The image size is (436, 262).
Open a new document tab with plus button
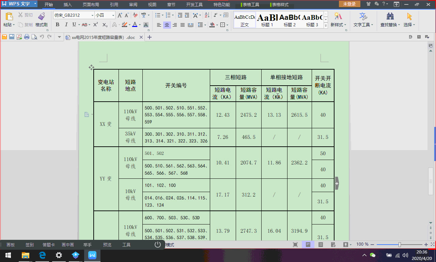click(x=149, y=37)
